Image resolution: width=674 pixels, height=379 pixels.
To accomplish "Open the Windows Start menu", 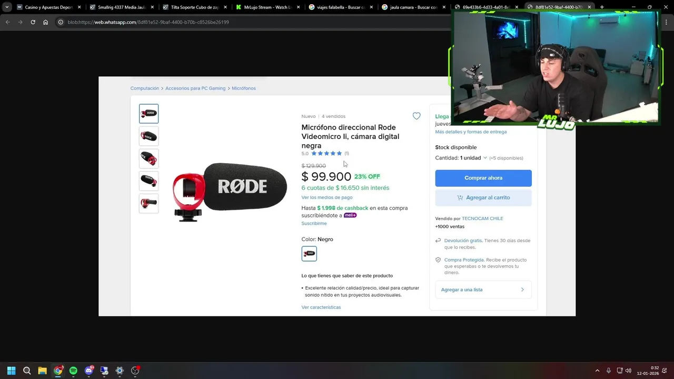I will [12, 371].
